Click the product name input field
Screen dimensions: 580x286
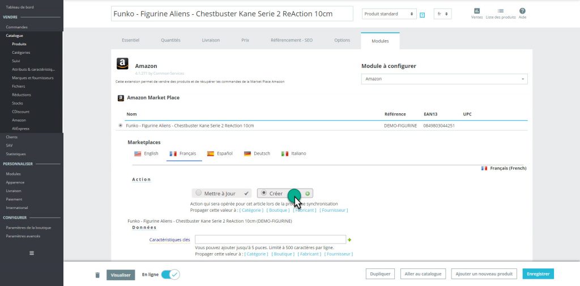click(x=232, y=14)
